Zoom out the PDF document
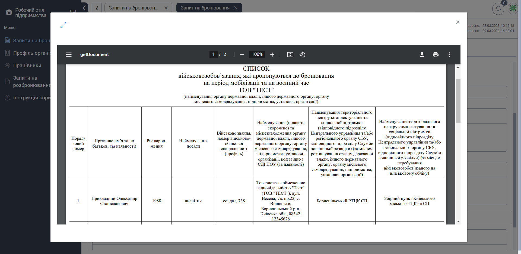The height and width of the screenshot is (254, 521). click(x=242, y=55)
